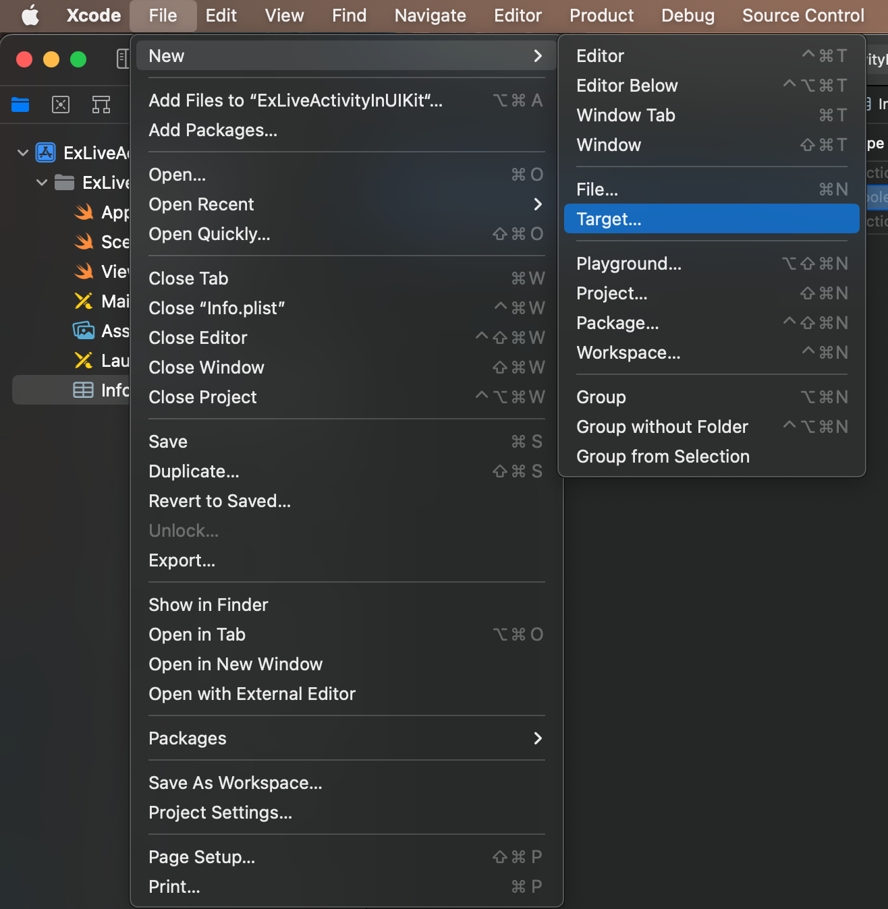Screen dimensions: 888x909
Task: Open the Source Control menu
Action: [x=803, y=16]
